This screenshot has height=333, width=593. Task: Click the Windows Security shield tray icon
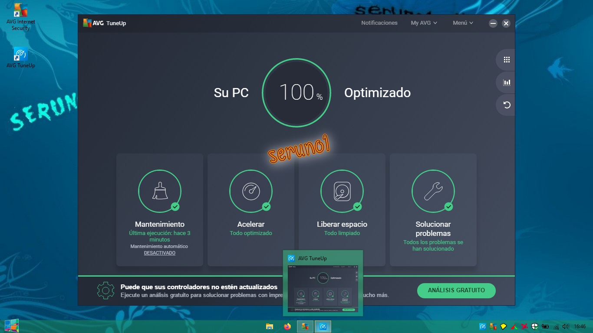coord(535,326)
